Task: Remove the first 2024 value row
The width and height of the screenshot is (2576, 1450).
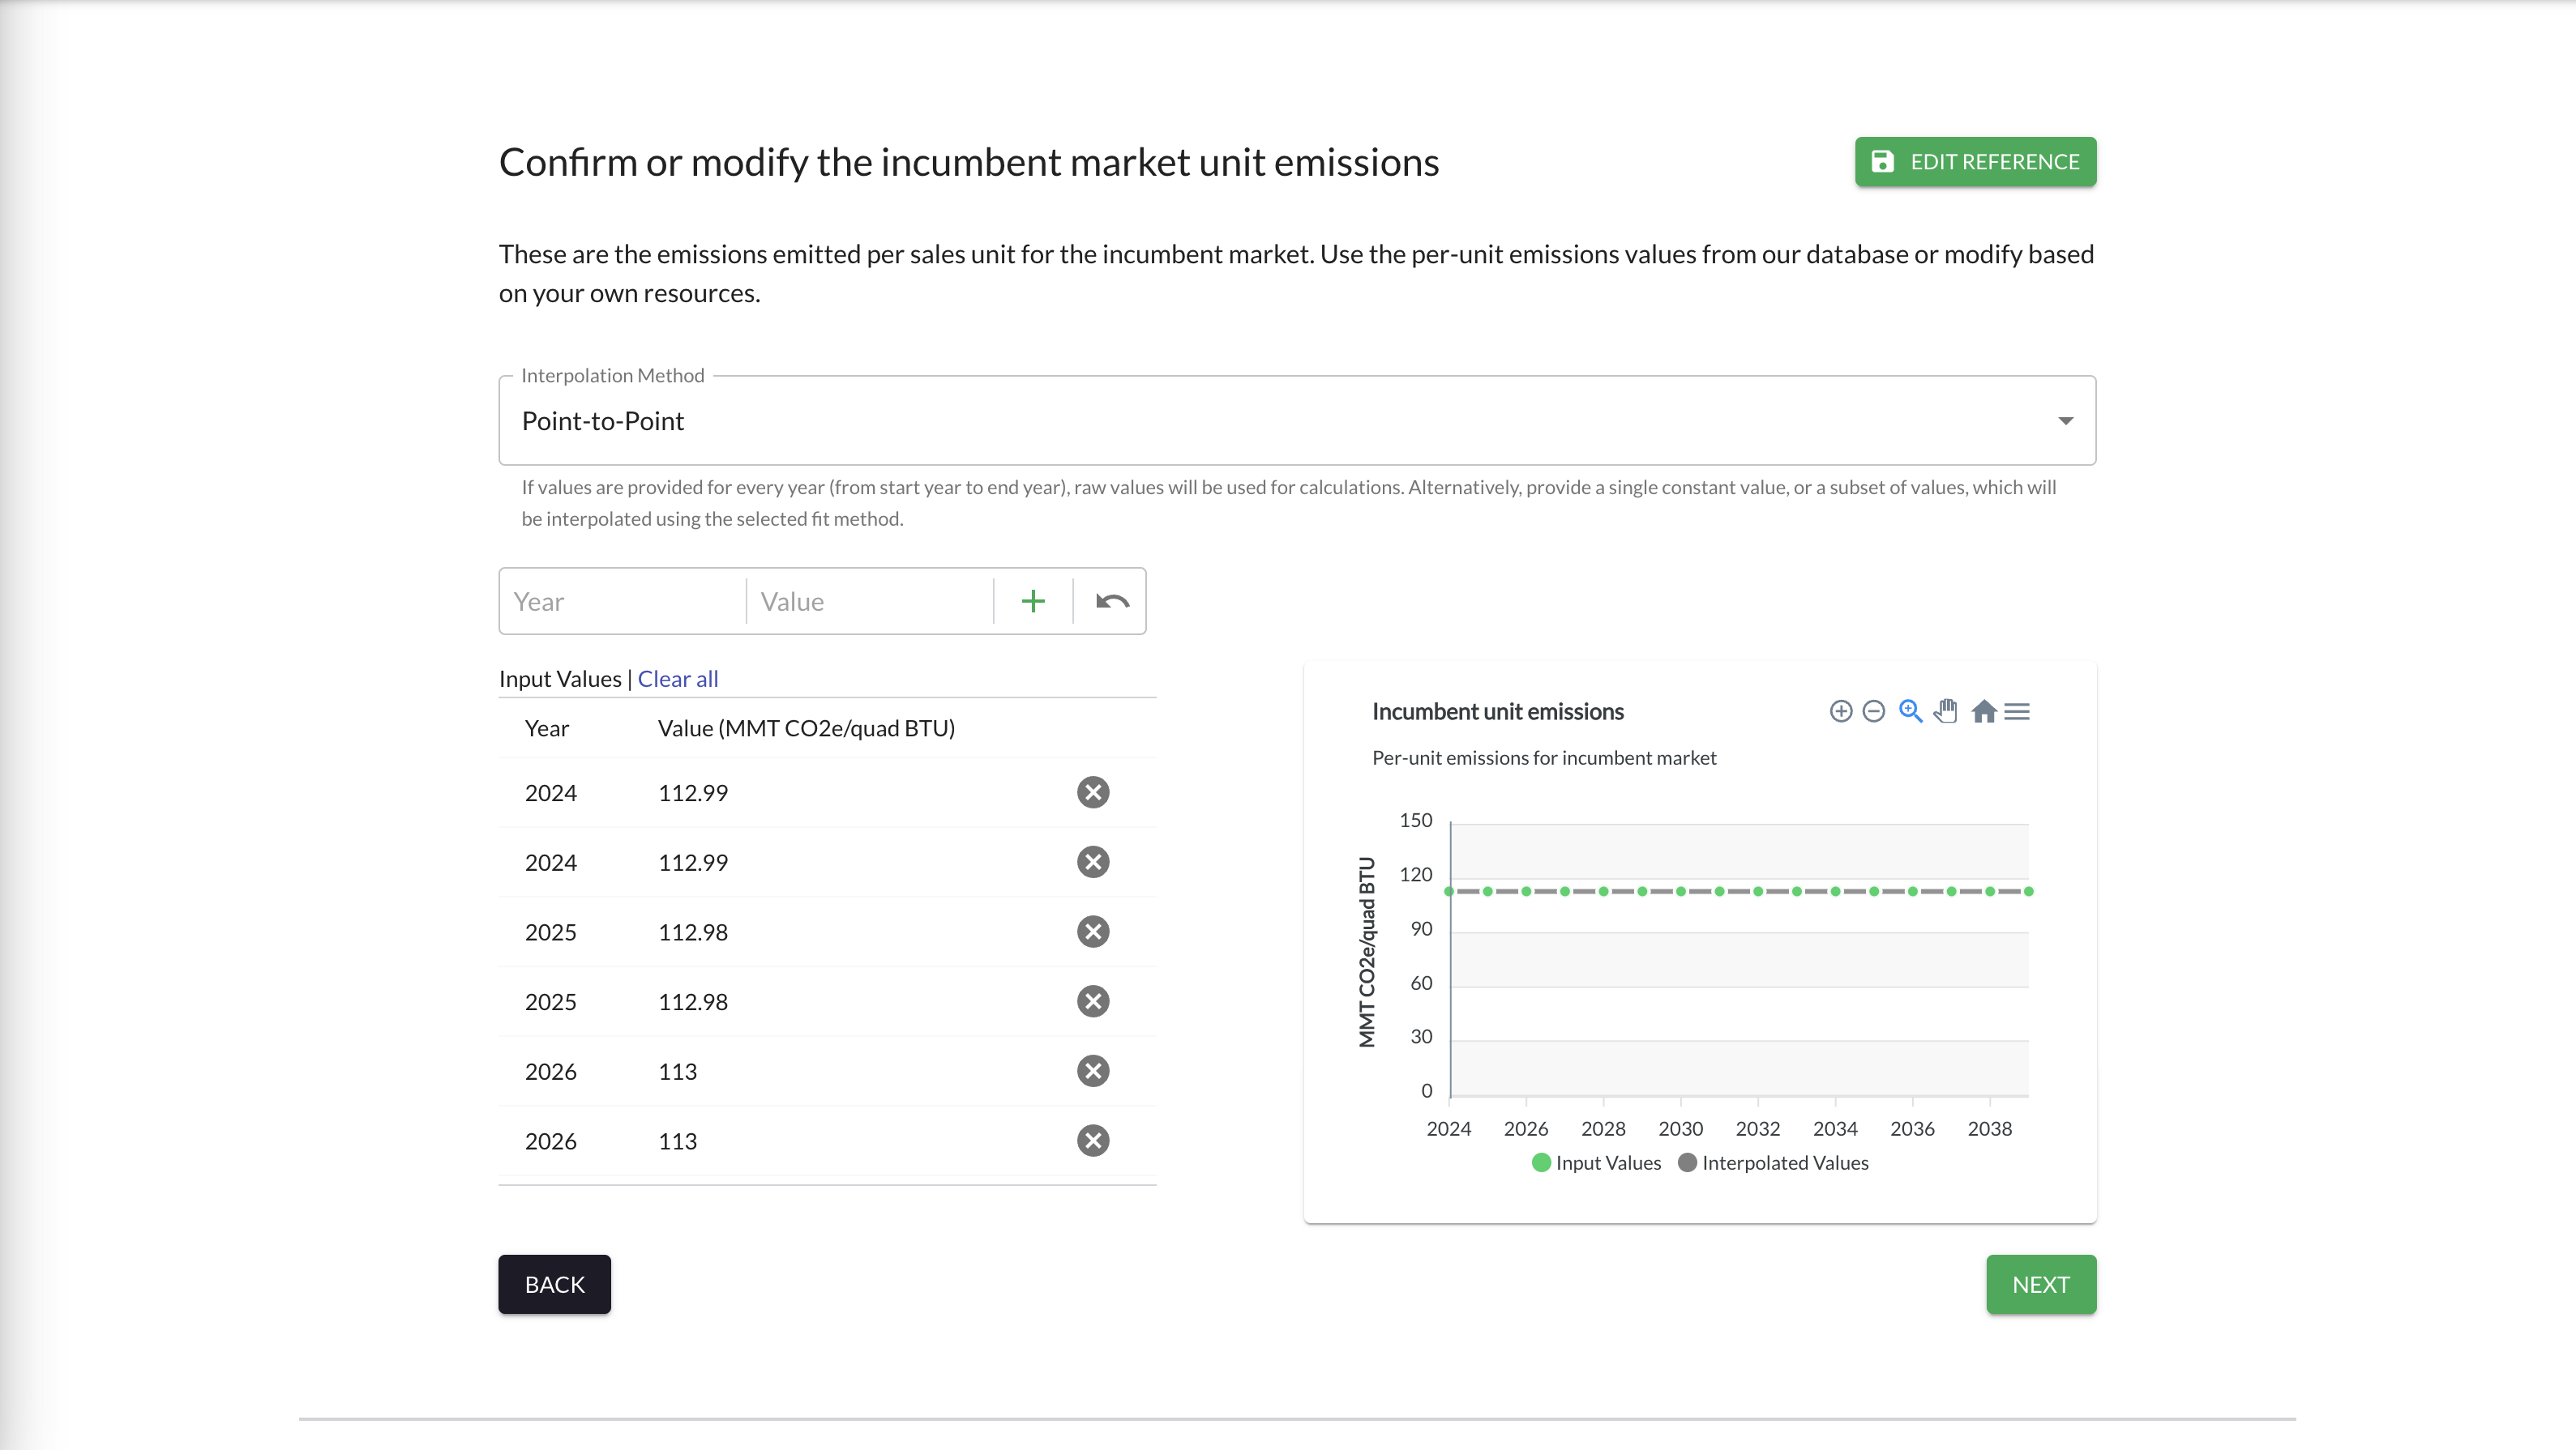Action: point(1093,792)
